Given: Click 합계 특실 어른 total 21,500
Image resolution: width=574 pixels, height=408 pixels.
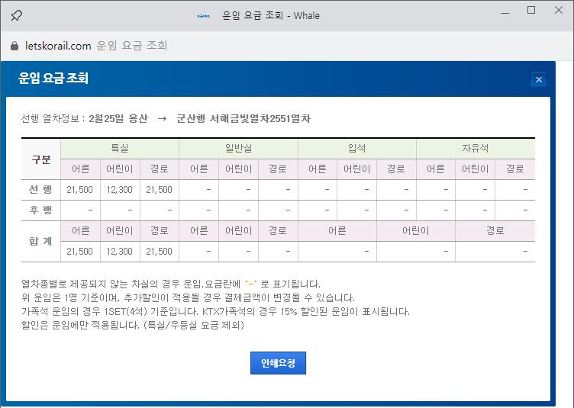Looking at the screenshot, I should (80, 252).
